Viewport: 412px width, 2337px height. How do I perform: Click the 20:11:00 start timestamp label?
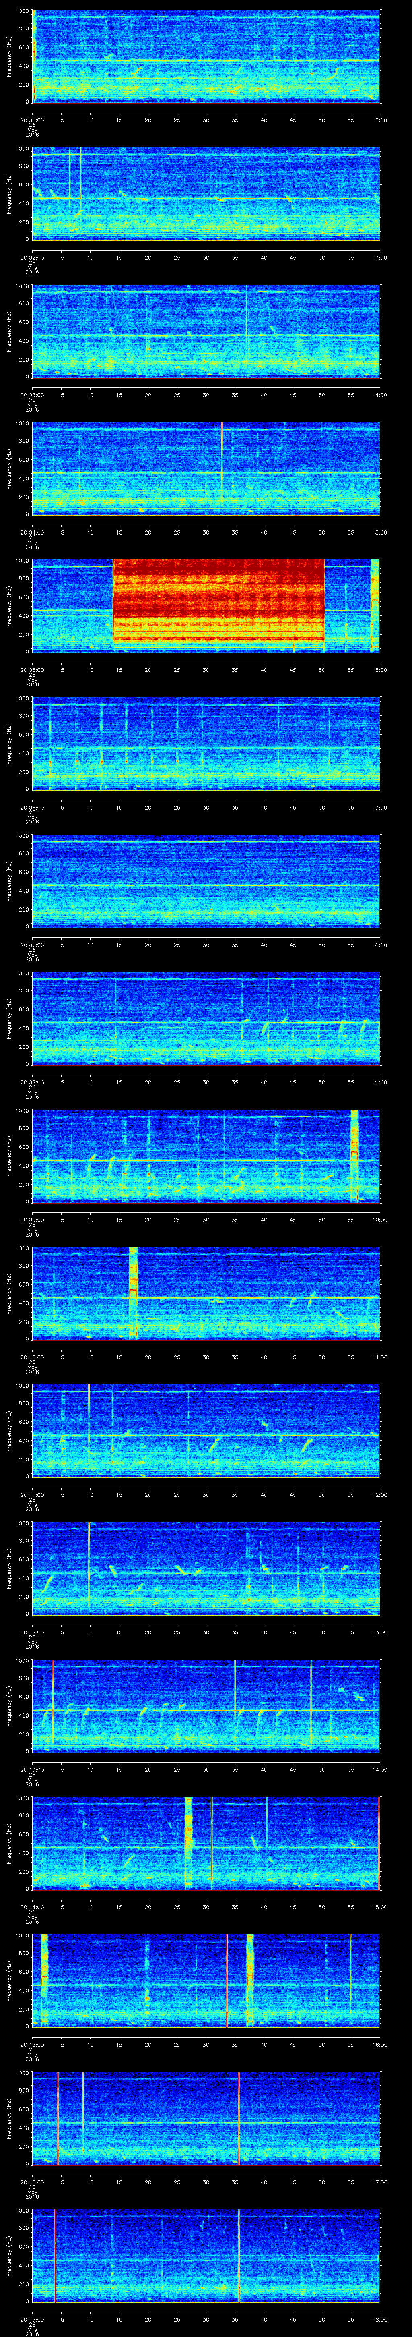[x=32, y=1495]
